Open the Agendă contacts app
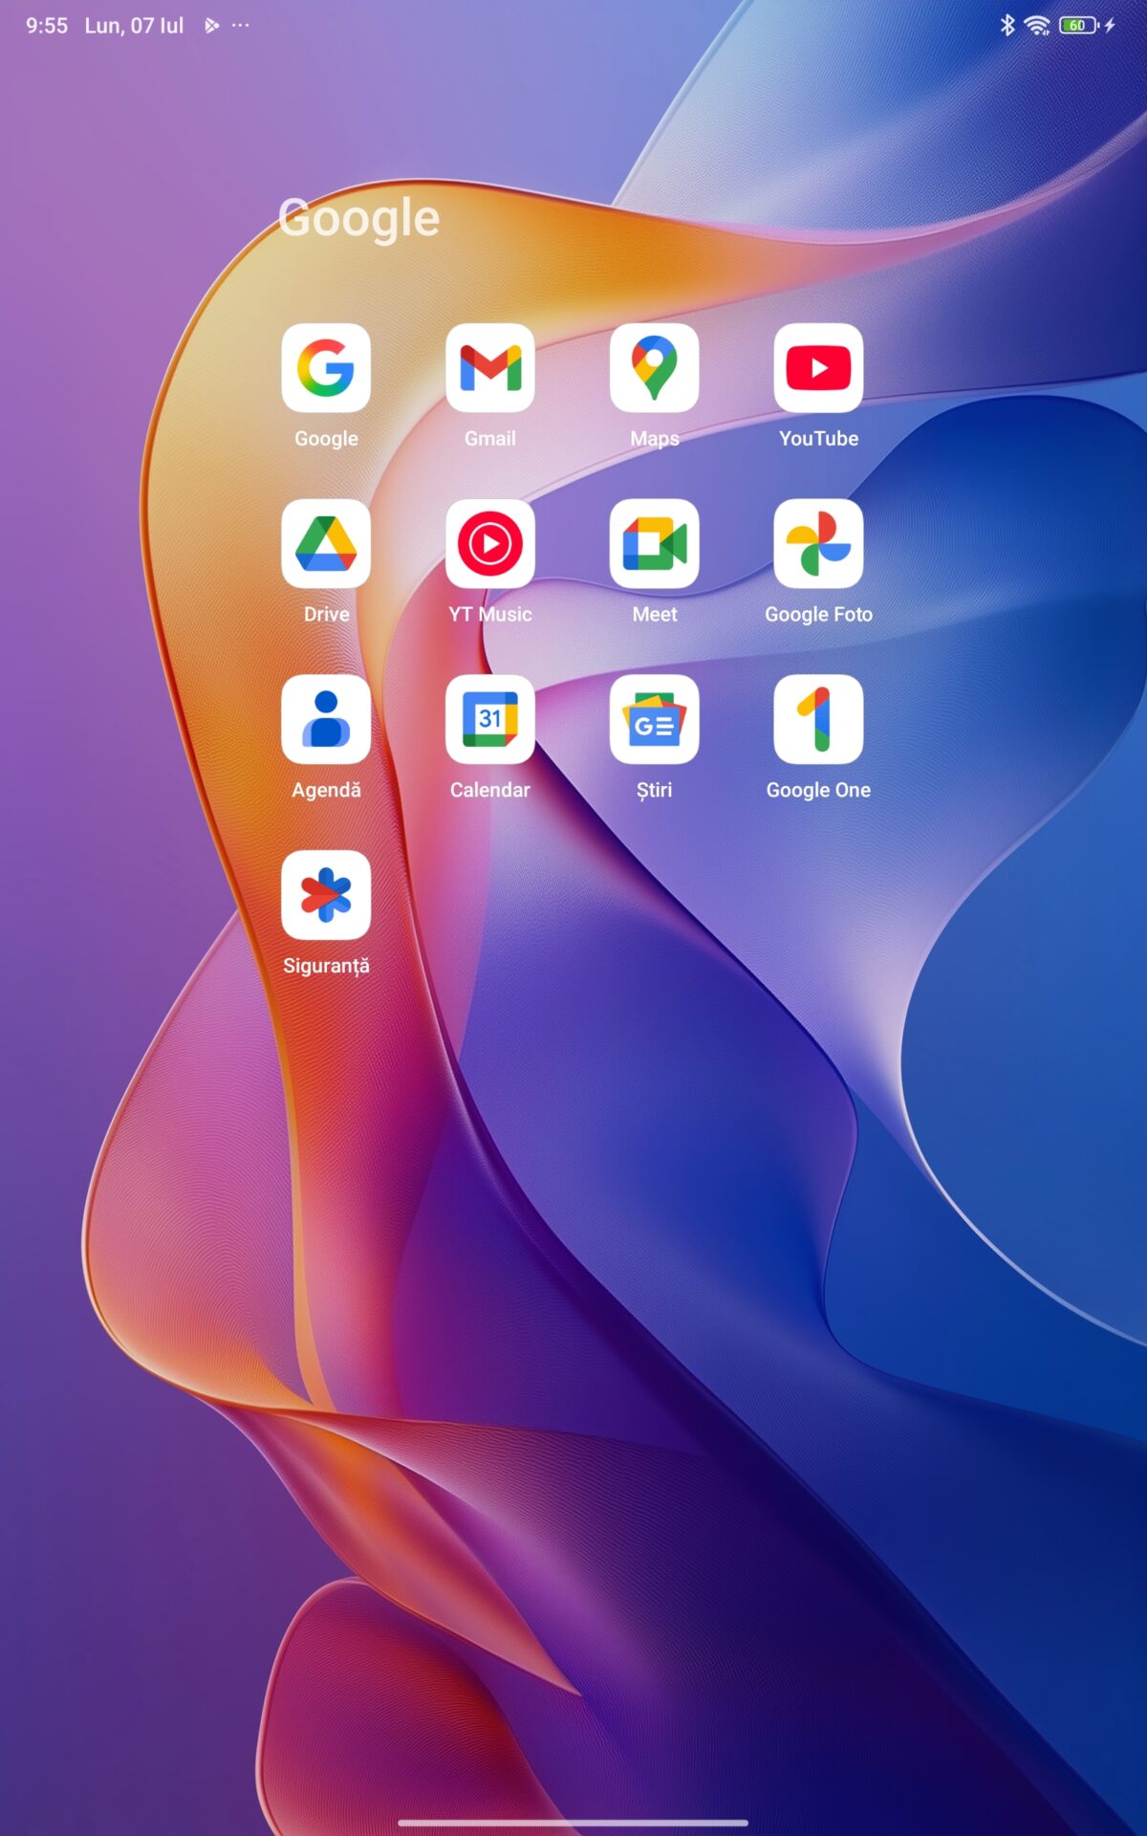The height and width of the screenshot is (1836, 1147). tap(326, 720)
